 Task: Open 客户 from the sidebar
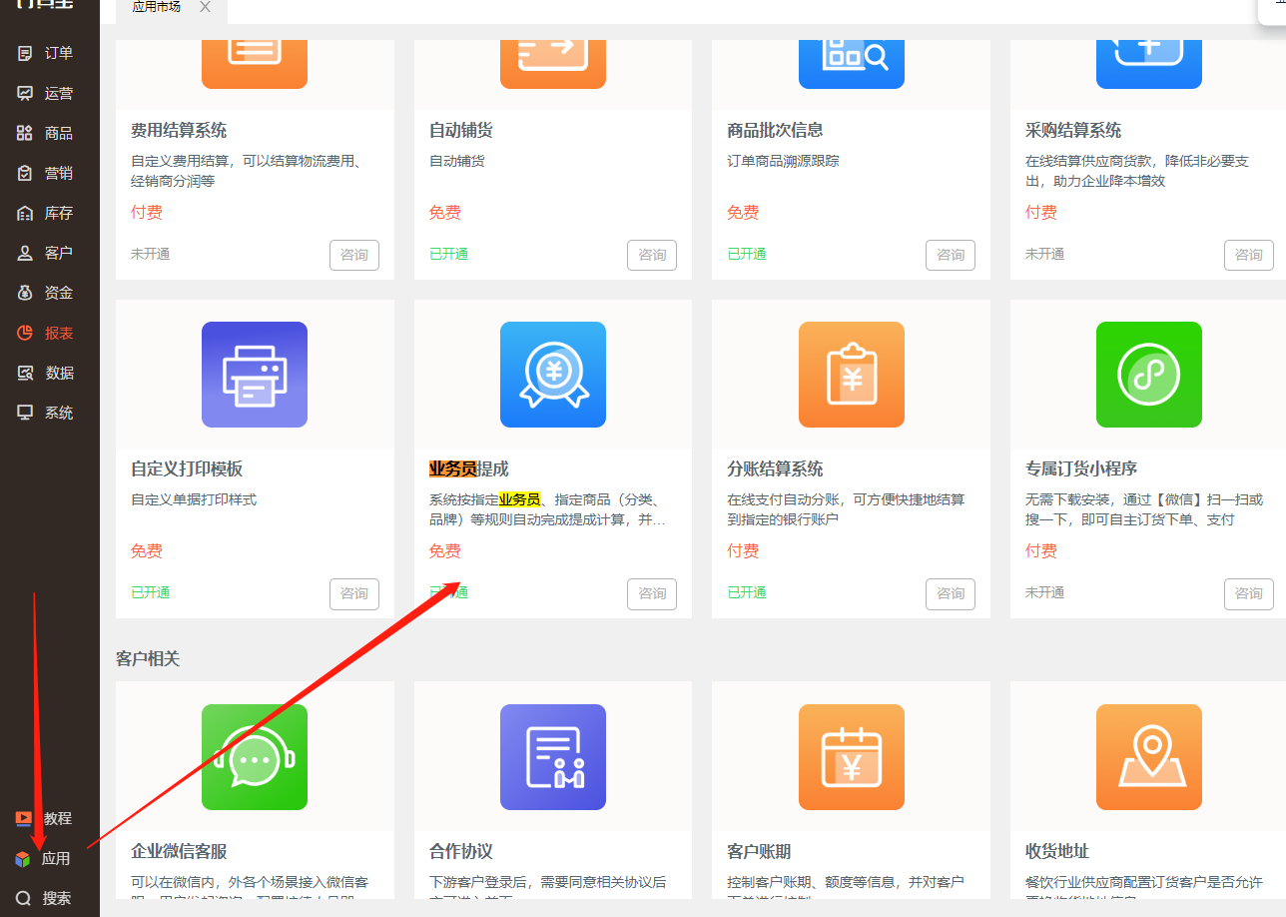(x=46, y=253)
